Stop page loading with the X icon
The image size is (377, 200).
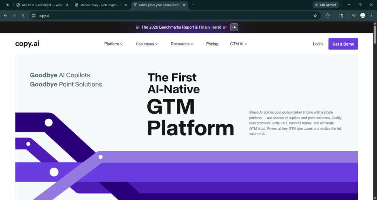point(23,15)
